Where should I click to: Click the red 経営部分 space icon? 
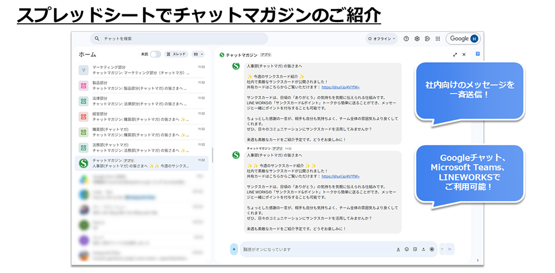(83, 117)
